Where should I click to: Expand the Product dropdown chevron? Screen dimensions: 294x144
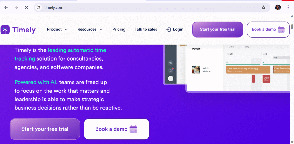tap(66, 30)
